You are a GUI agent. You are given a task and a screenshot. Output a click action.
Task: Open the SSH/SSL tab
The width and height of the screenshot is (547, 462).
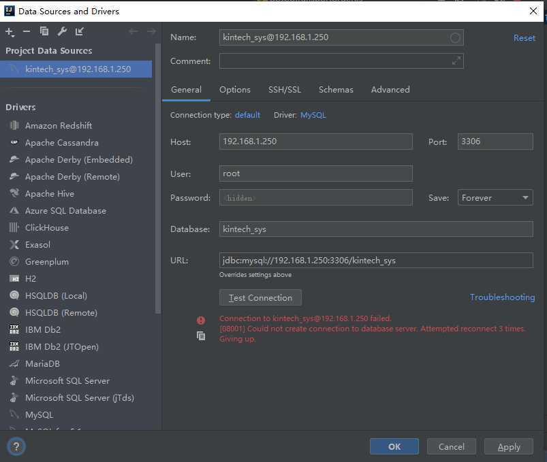(x=285, y=90)
